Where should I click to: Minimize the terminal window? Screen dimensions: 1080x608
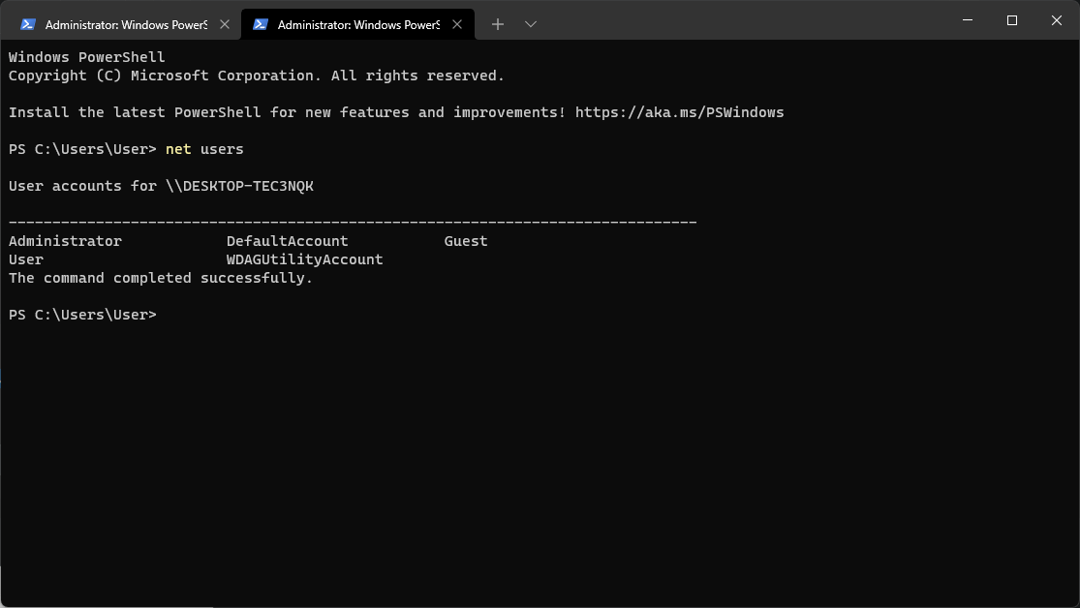tap(968, 20)
